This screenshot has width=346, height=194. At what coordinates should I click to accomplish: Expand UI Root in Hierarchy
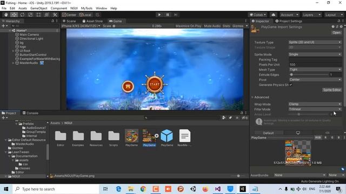13,51
